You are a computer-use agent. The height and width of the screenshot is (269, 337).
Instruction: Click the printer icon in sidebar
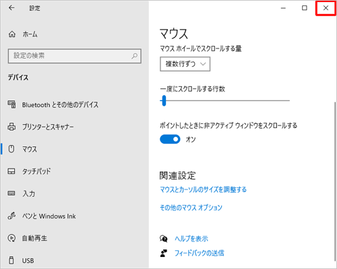click(x=11, y=127)
